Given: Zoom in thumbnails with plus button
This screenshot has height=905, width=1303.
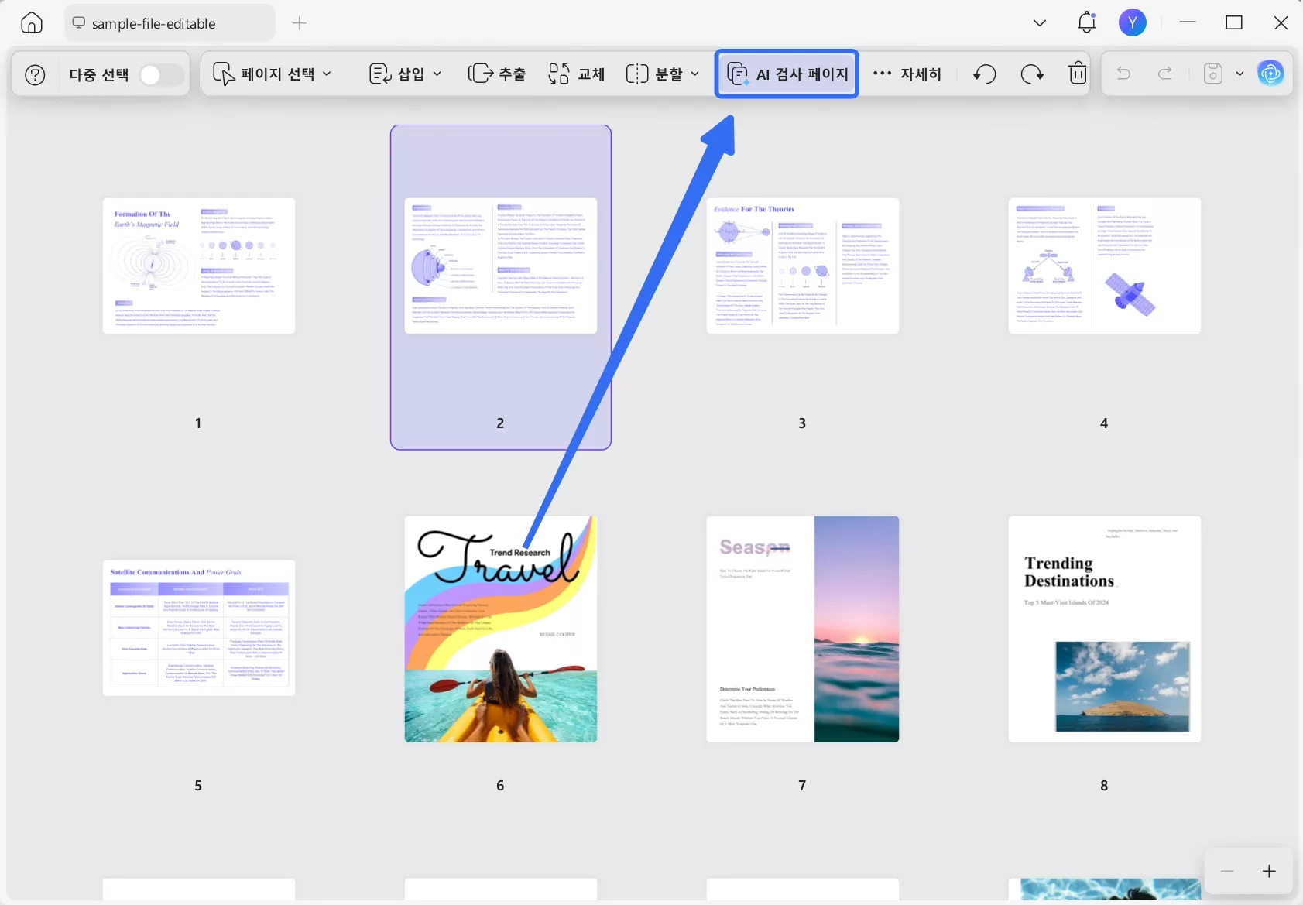Looking at the screenshot, I should pos(1269,872).
